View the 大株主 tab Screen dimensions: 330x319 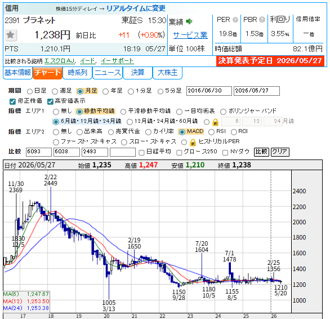tap(167, 73)
